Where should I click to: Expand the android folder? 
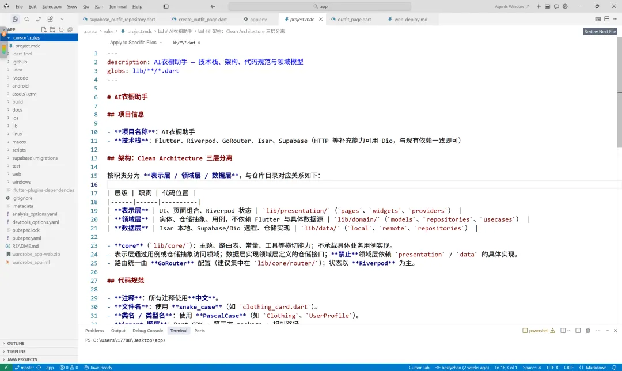click(39, 86)
